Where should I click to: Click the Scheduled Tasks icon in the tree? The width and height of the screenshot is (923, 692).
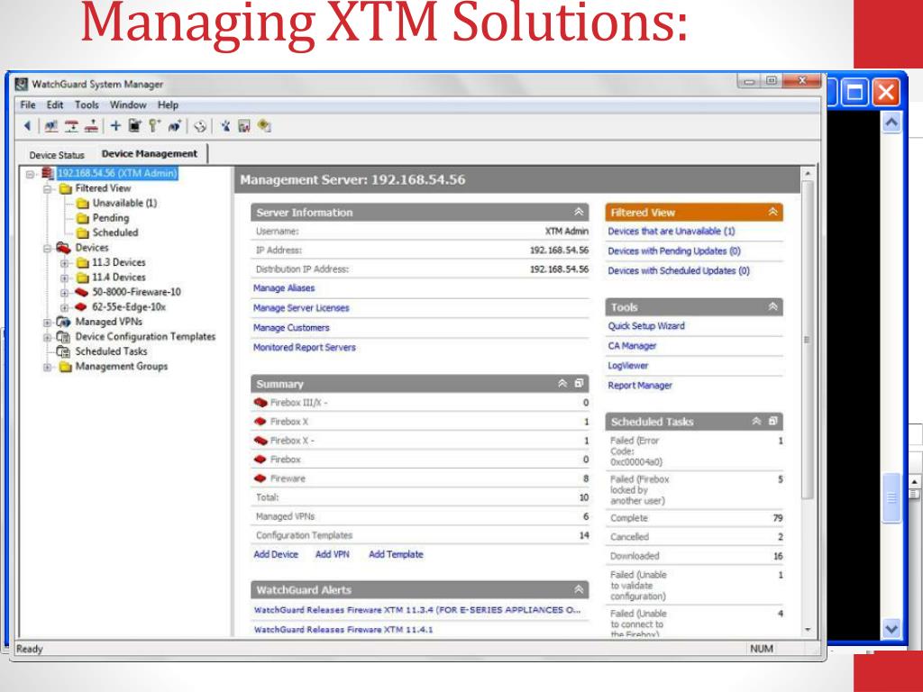click(x=64, y=351)
